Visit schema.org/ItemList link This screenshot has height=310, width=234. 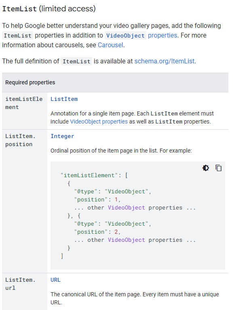click(x=164, y=61)
